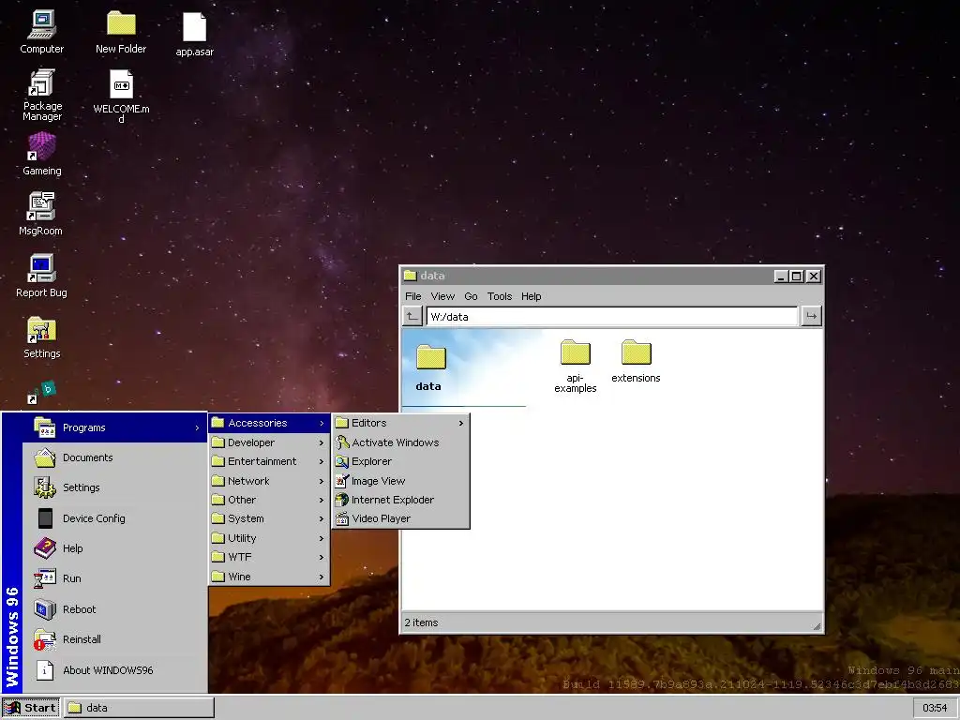This screenshot has height=720, width=960.
Task: Select the extensions folder in data window
Action: [x=636, y=362]
